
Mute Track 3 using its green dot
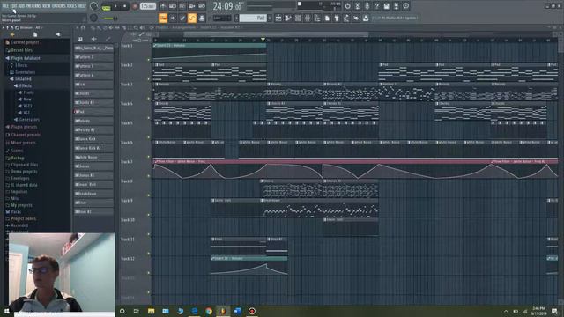point(149,99)
